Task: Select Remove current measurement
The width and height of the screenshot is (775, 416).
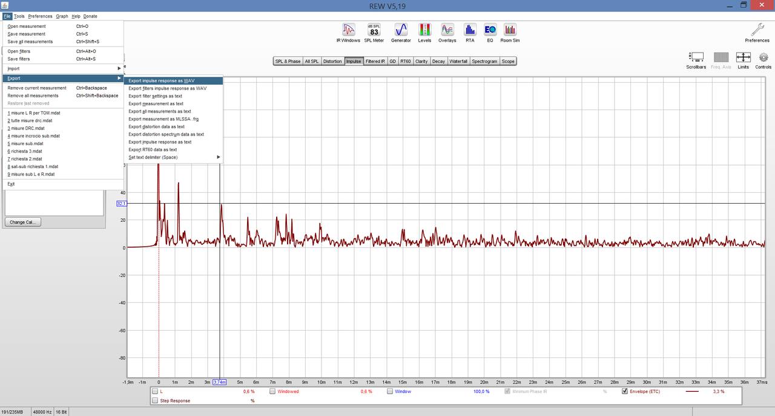Action: point(63,88)
